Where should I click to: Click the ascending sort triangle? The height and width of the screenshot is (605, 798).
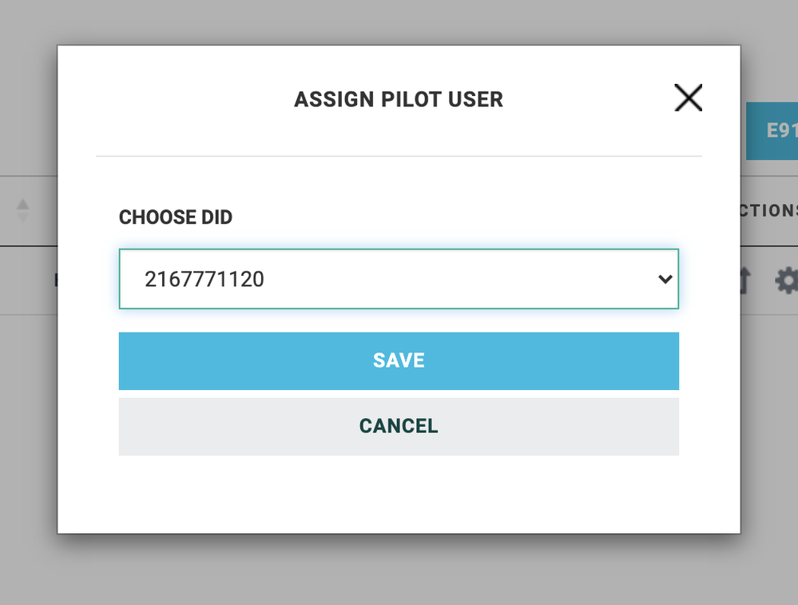click(x=22, y=204)
